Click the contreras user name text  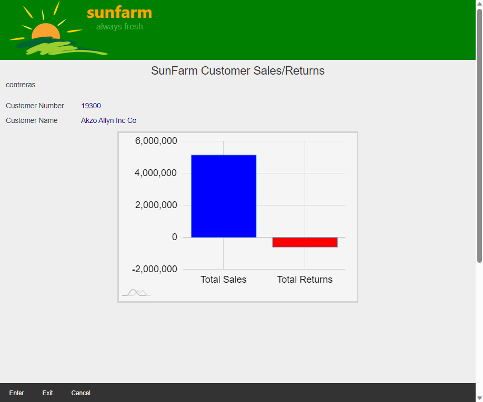20,85
